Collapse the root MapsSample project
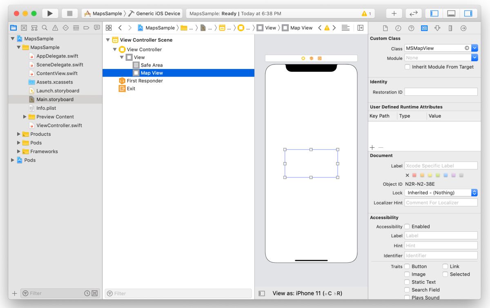 coord(13,38)
